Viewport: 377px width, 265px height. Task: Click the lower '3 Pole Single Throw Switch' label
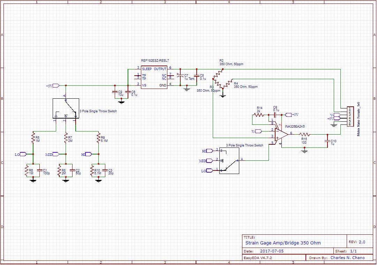pyautogui.click(x=244, y=145)
